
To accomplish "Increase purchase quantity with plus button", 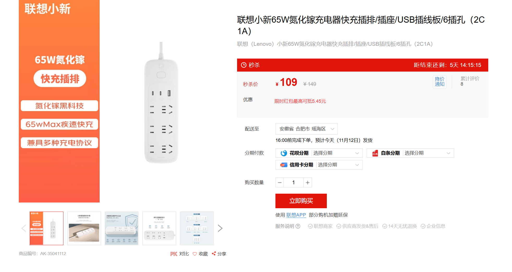I will (308, 182).
